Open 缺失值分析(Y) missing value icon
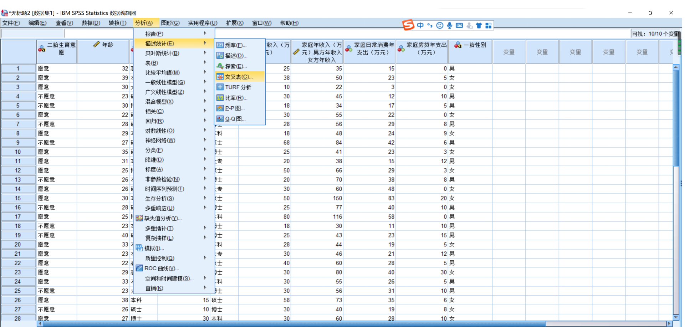The width and height of the screenshot is (689, 327). coord(139,218)
